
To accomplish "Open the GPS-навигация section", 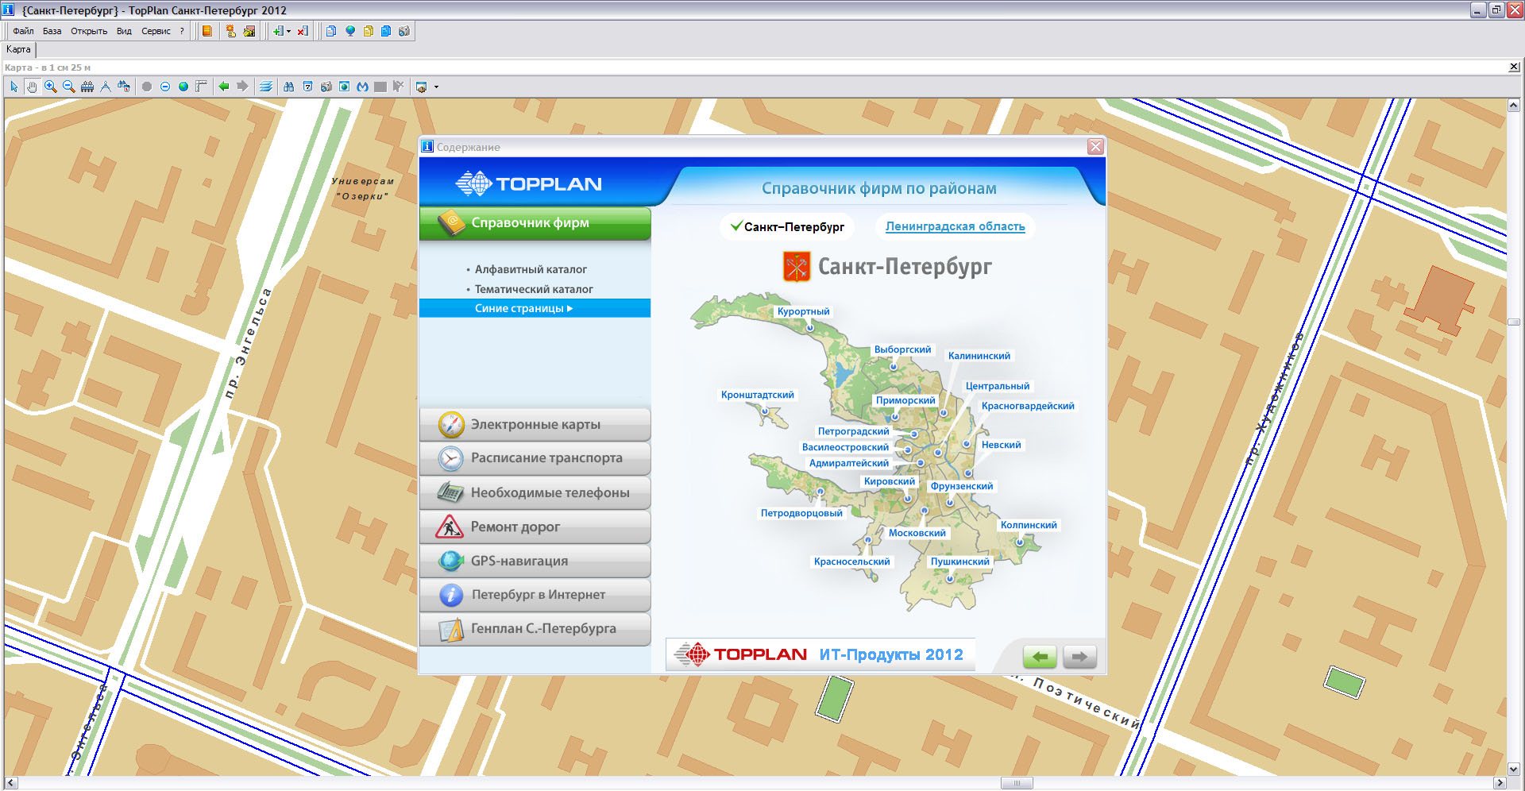I will [535, 561].
